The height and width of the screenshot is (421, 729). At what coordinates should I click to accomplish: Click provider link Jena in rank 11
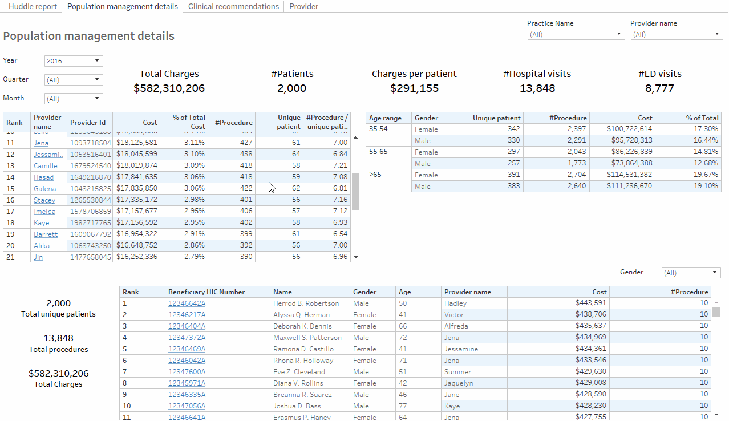41,143
